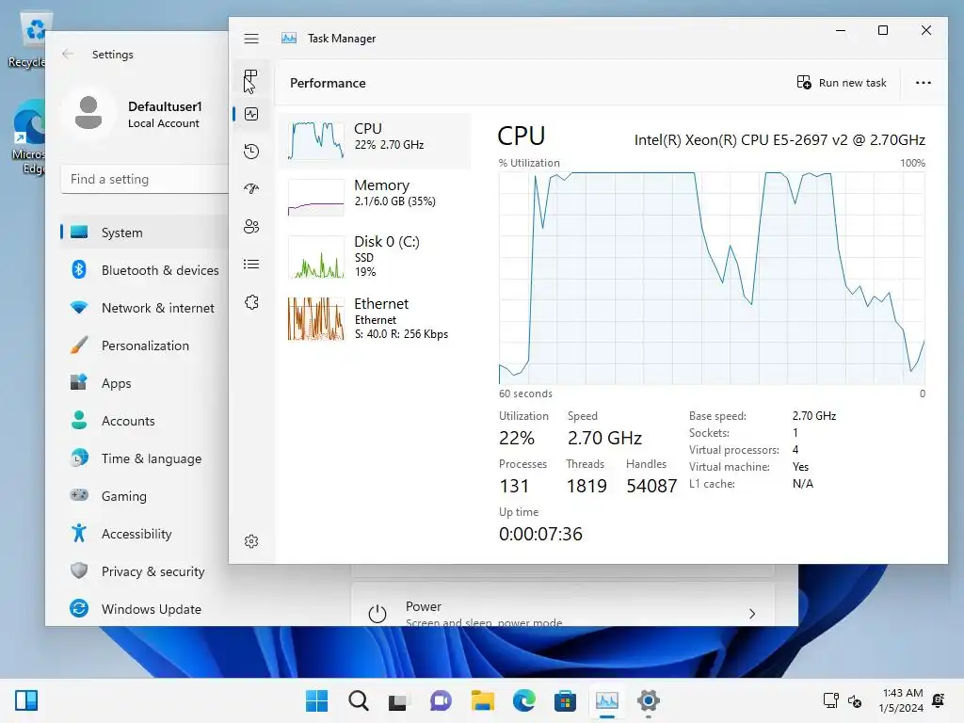Image resolution: width=964 pixels, height=723 pixels.
Task: Open the Users page in Task Manager
Action: click(250, 226)
